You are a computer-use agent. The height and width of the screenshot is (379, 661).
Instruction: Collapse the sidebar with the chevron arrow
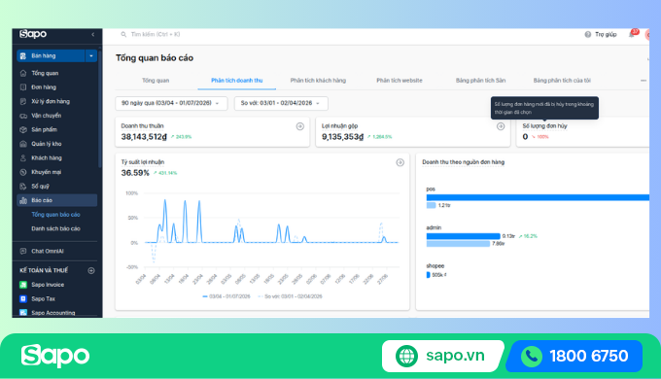[92, 35]
